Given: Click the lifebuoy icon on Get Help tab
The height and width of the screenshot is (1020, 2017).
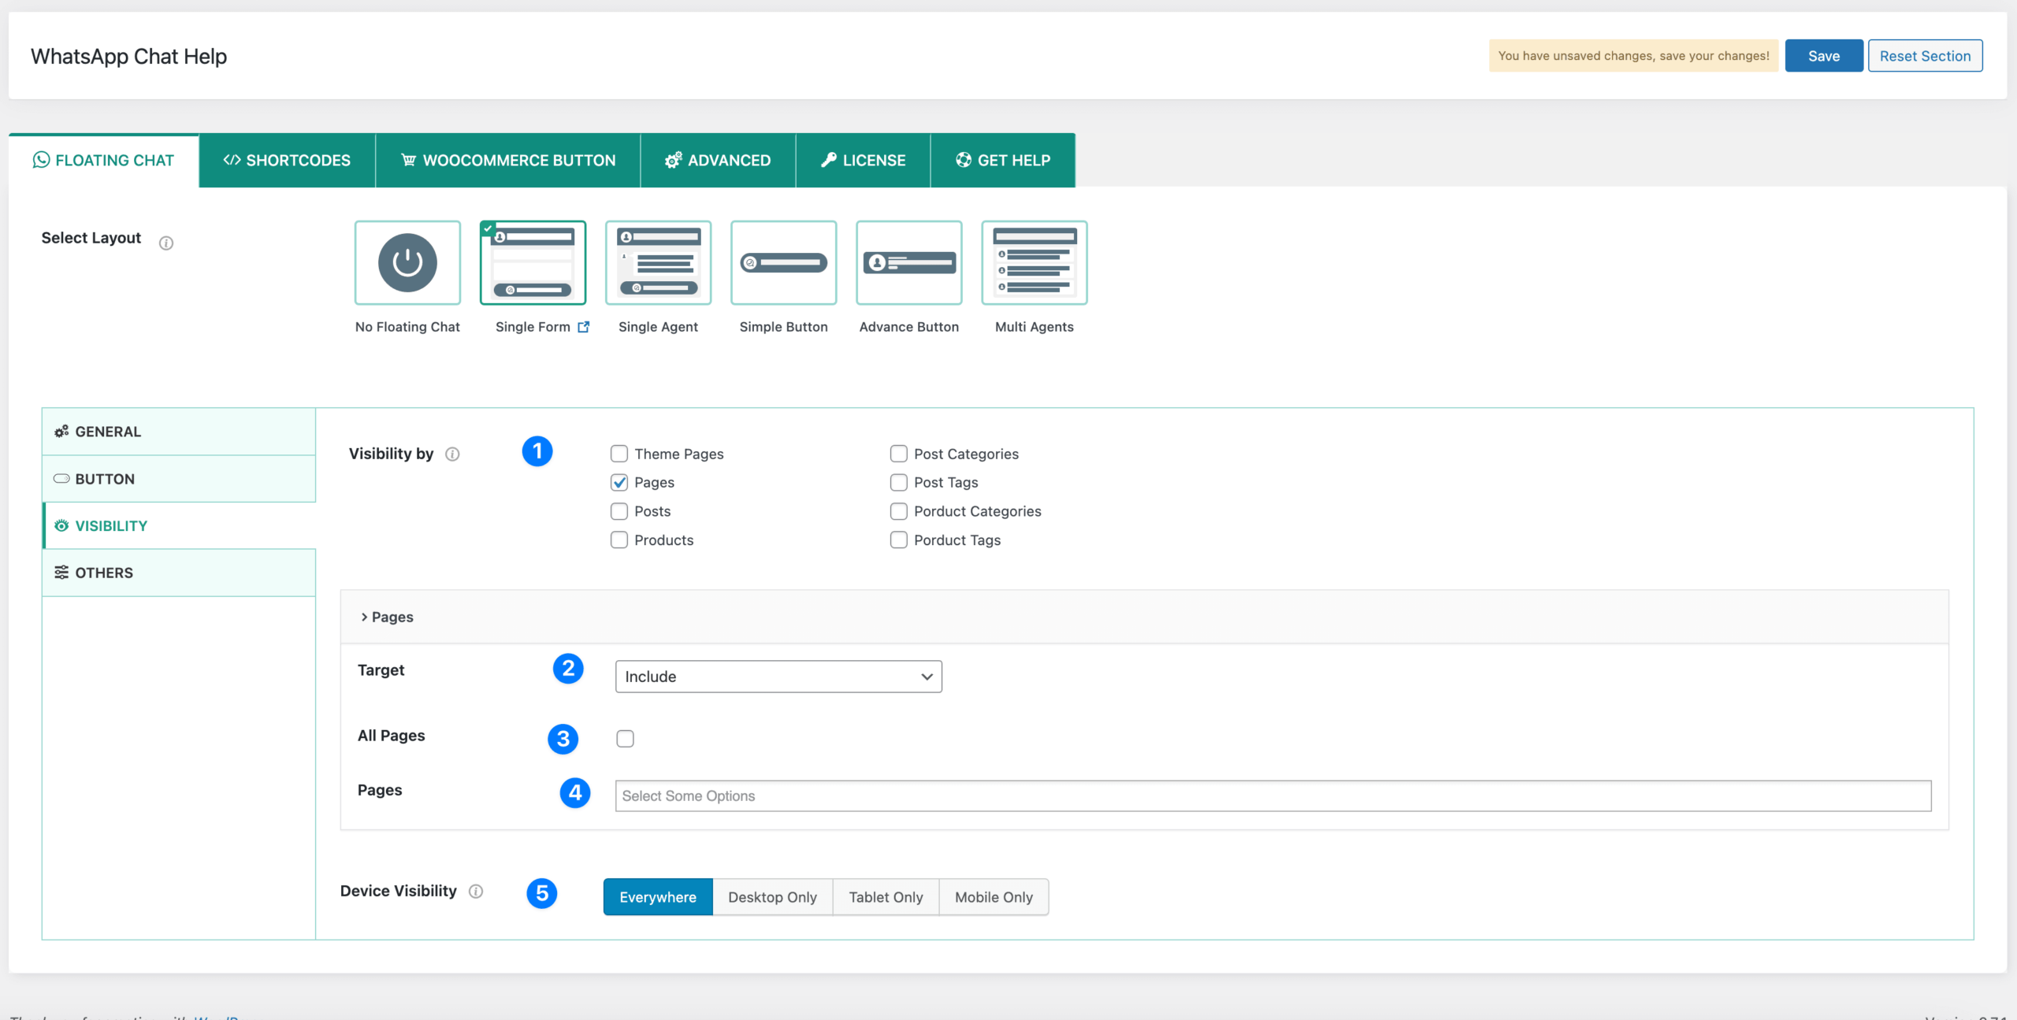Looking at the screenshot, I should tap(963, 160).
